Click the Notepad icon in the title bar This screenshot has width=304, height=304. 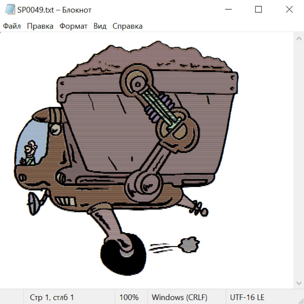[x=10, y=10]
